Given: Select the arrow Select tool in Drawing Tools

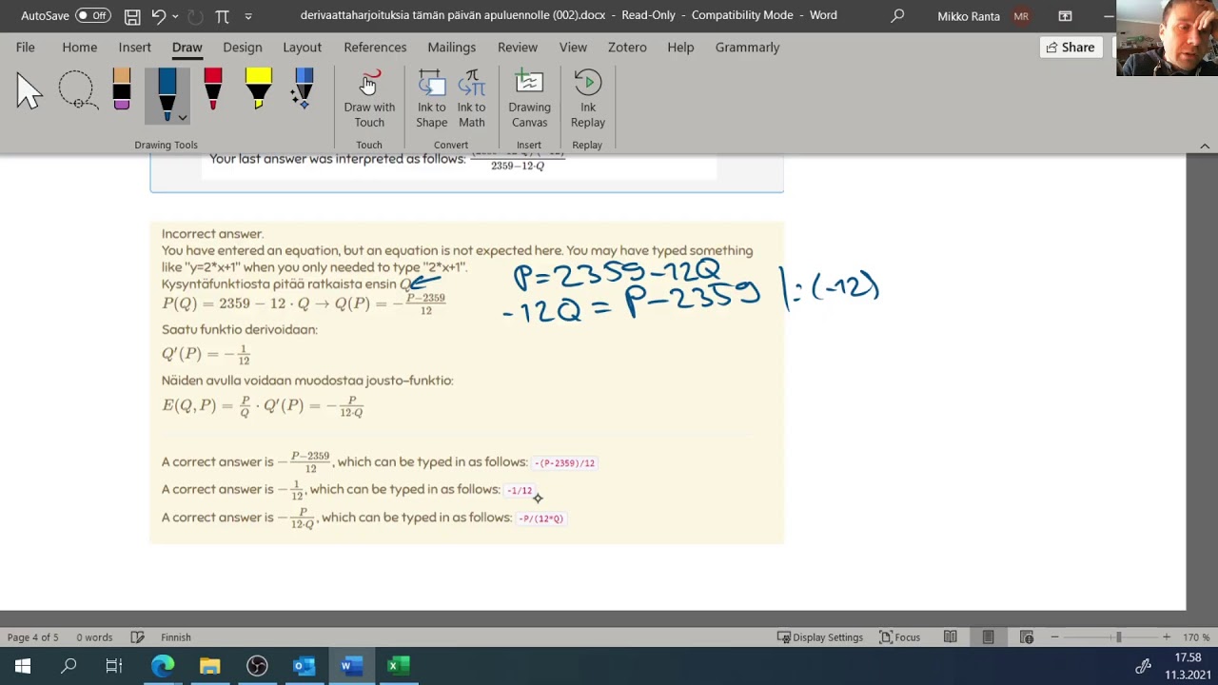Looking at the screenshot, I should pyautogui.click(x=29, y=91).
